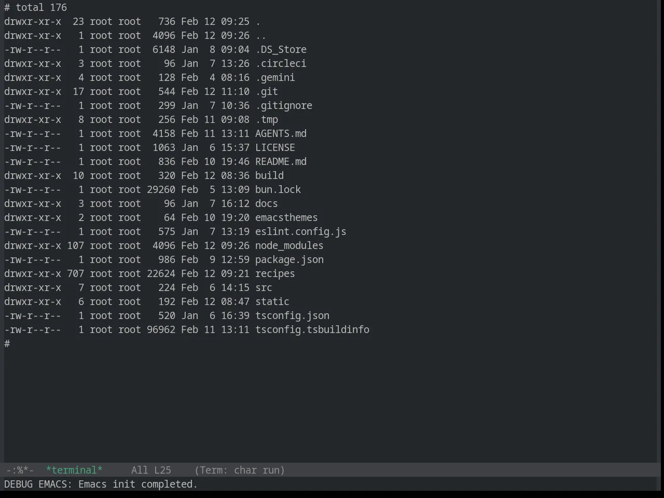Click the 707 link count for recipes
Screen dimensions: 664x498
75,273
